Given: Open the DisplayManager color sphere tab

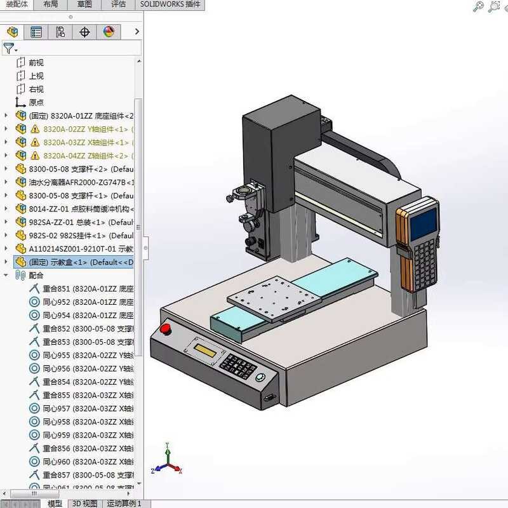Looking at the screenshot, I should pos(109,32).
